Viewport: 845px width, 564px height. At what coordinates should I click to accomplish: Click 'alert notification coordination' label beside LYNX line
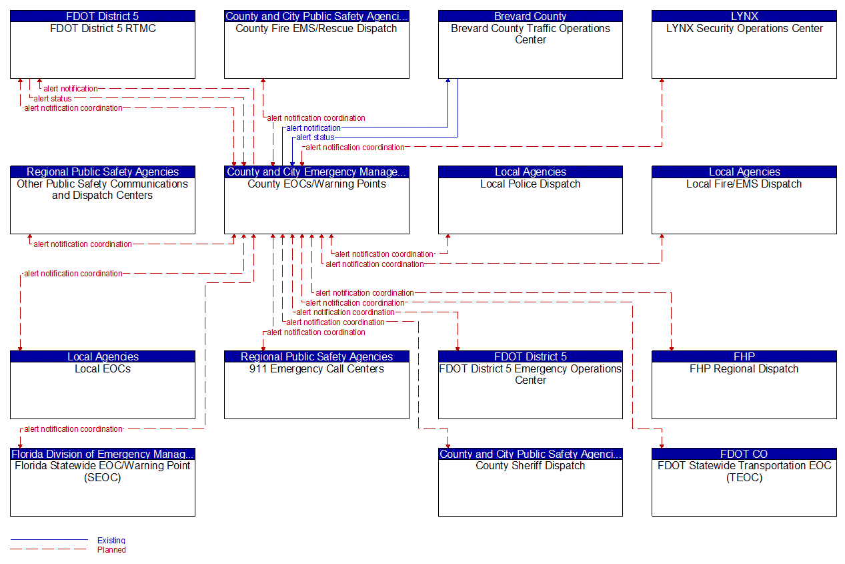click(355, 147)
